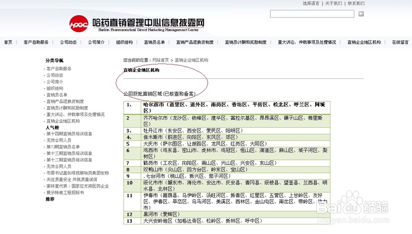
Task: Focus the search input field
Action: 312,14
